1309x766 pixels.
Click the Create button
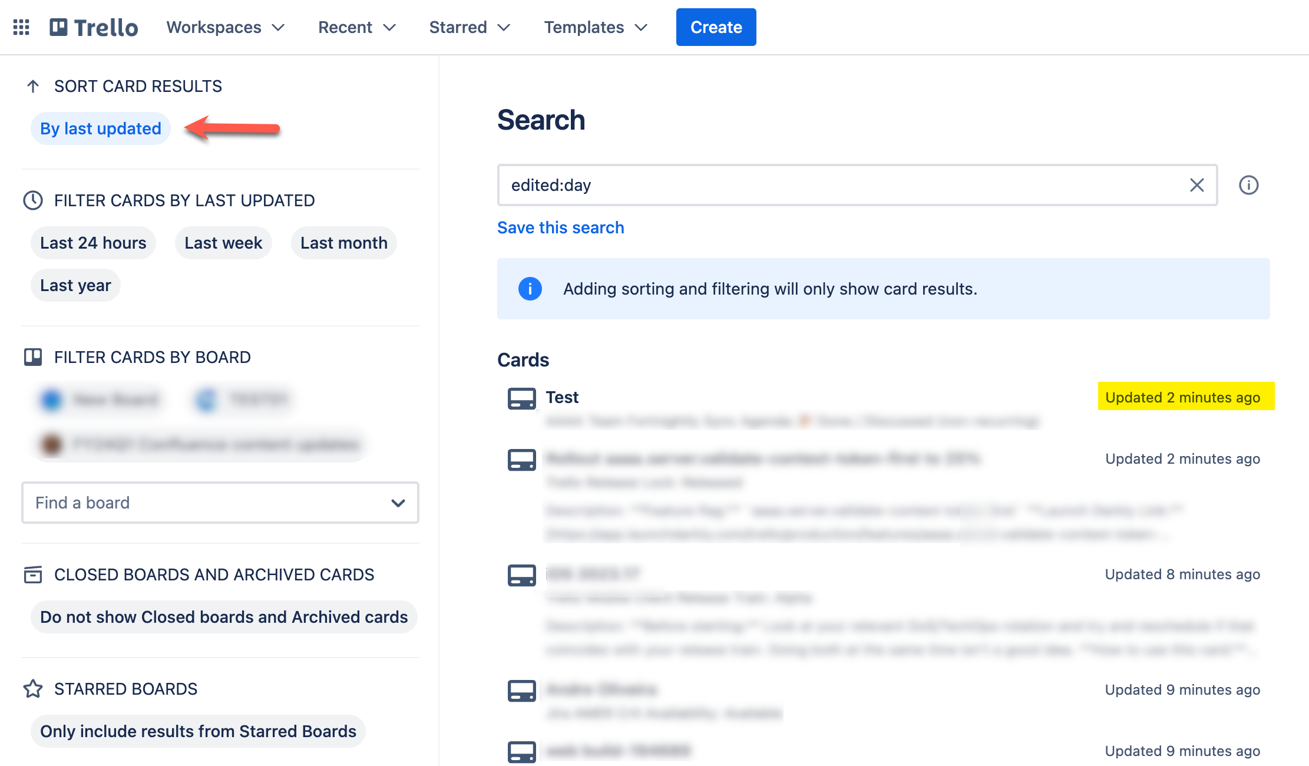click(x=716, y=27)
